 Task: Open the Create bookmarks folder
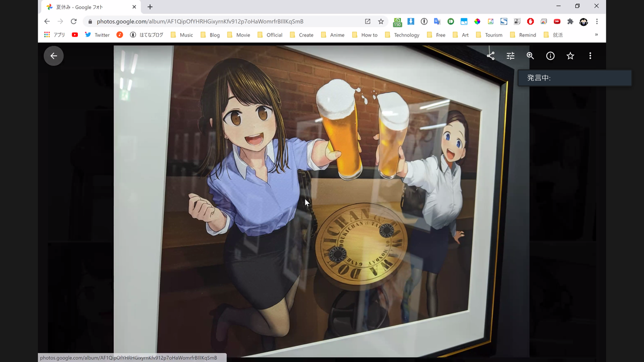[302, 35]
